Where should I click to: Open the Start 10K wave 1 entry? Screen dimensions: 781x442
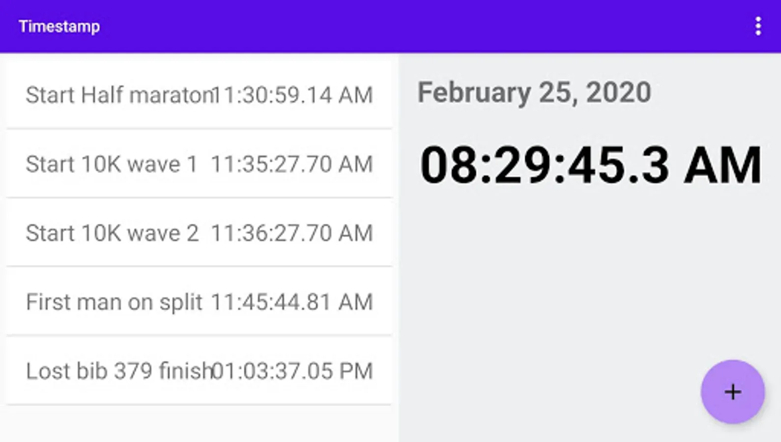tap(112, 164)
